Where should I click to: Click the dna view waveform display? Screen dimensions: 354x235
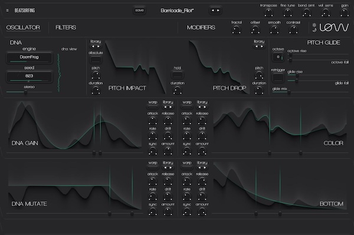click(x=59, y=72)
